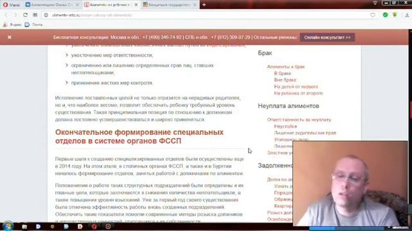412x231 pixels.
Task: Open the Вне брака sidebar link
Action: point(285,80)
